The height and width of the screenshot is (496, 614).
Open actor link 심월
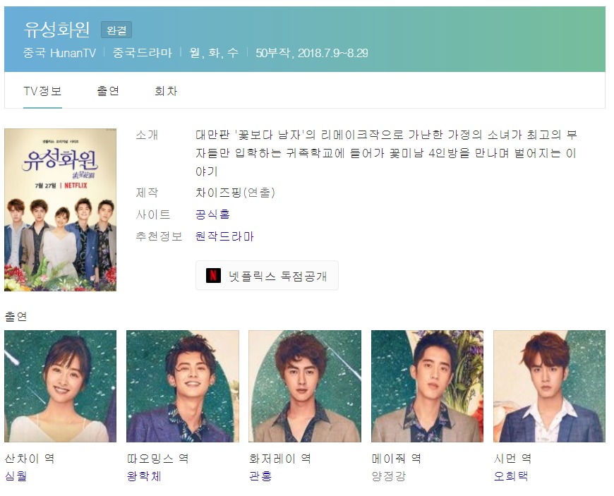(x=16, y=476)
